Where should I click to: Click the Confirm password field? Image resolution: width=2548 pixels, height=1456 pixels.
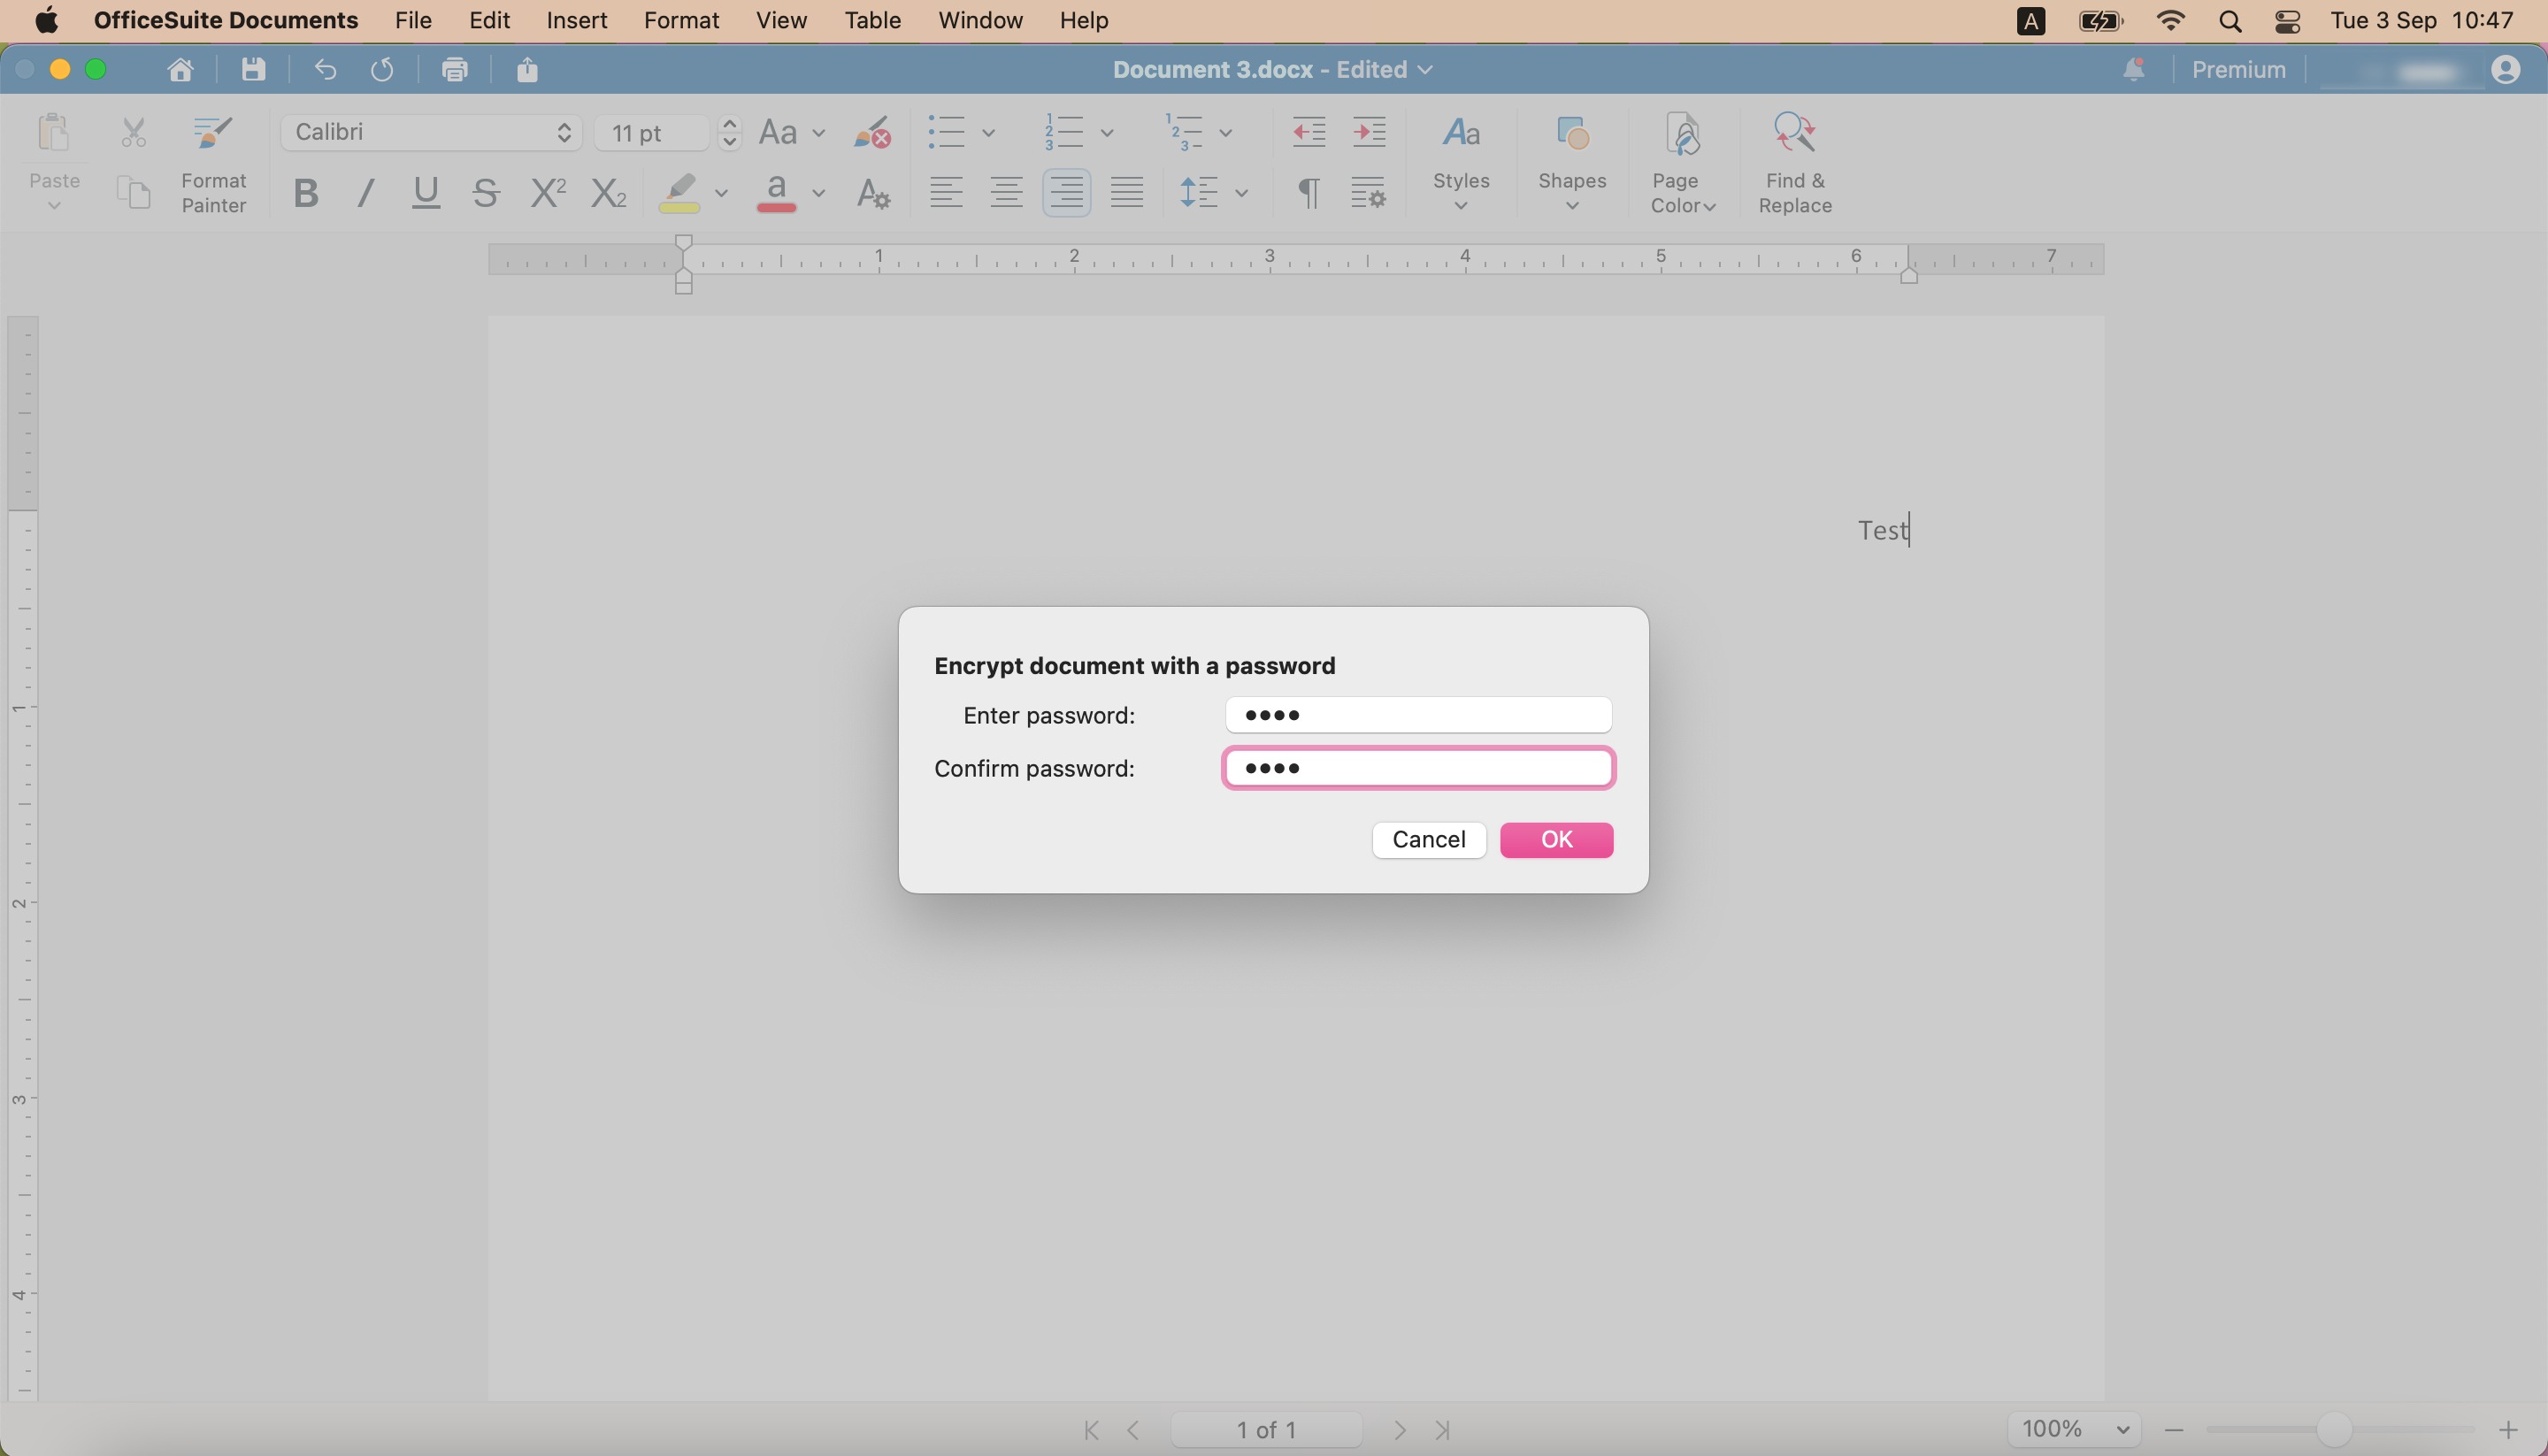(x=1418, y=768)
